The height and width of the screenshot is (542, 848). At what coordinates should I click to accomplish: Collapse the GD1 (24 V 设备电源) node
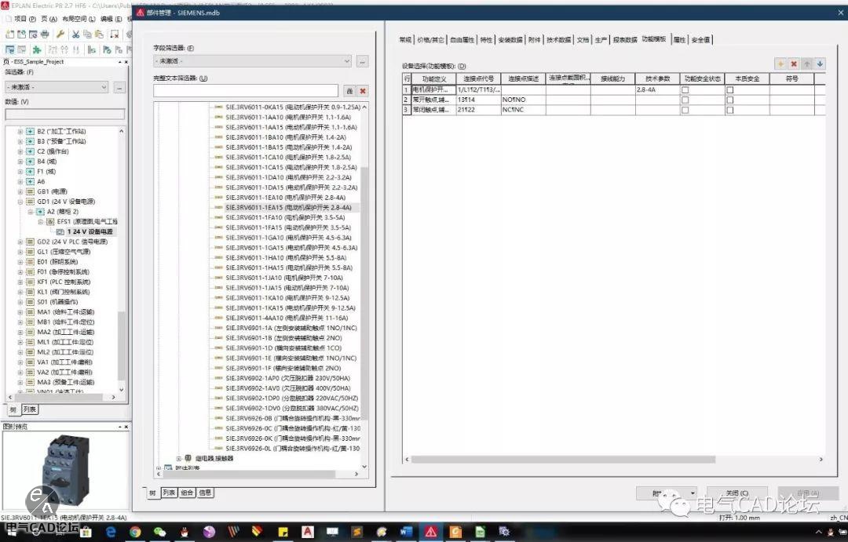(20, 202)
